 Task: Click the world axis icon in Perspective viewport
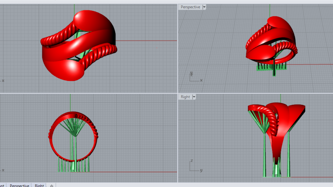(195, 78)
